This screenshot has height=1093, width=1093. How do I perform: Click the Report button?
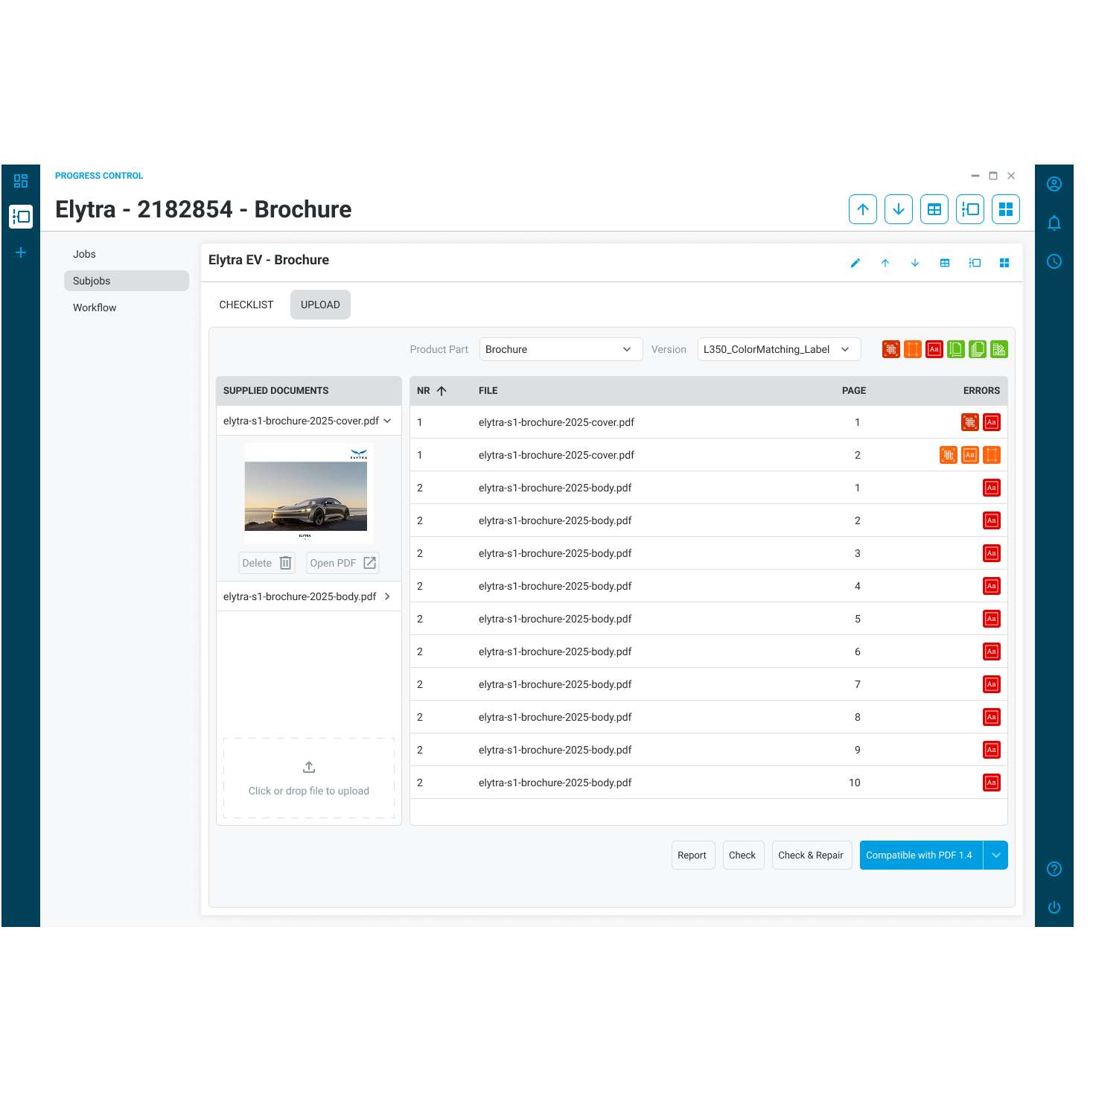click(x=692, y=855)
